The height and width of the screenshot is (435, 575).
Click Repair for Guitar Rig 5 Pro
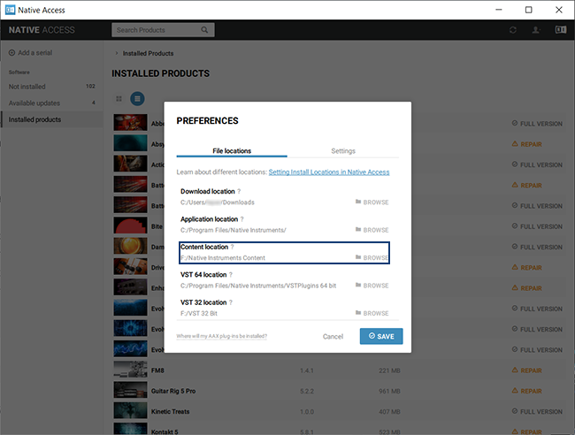point(526,391)
